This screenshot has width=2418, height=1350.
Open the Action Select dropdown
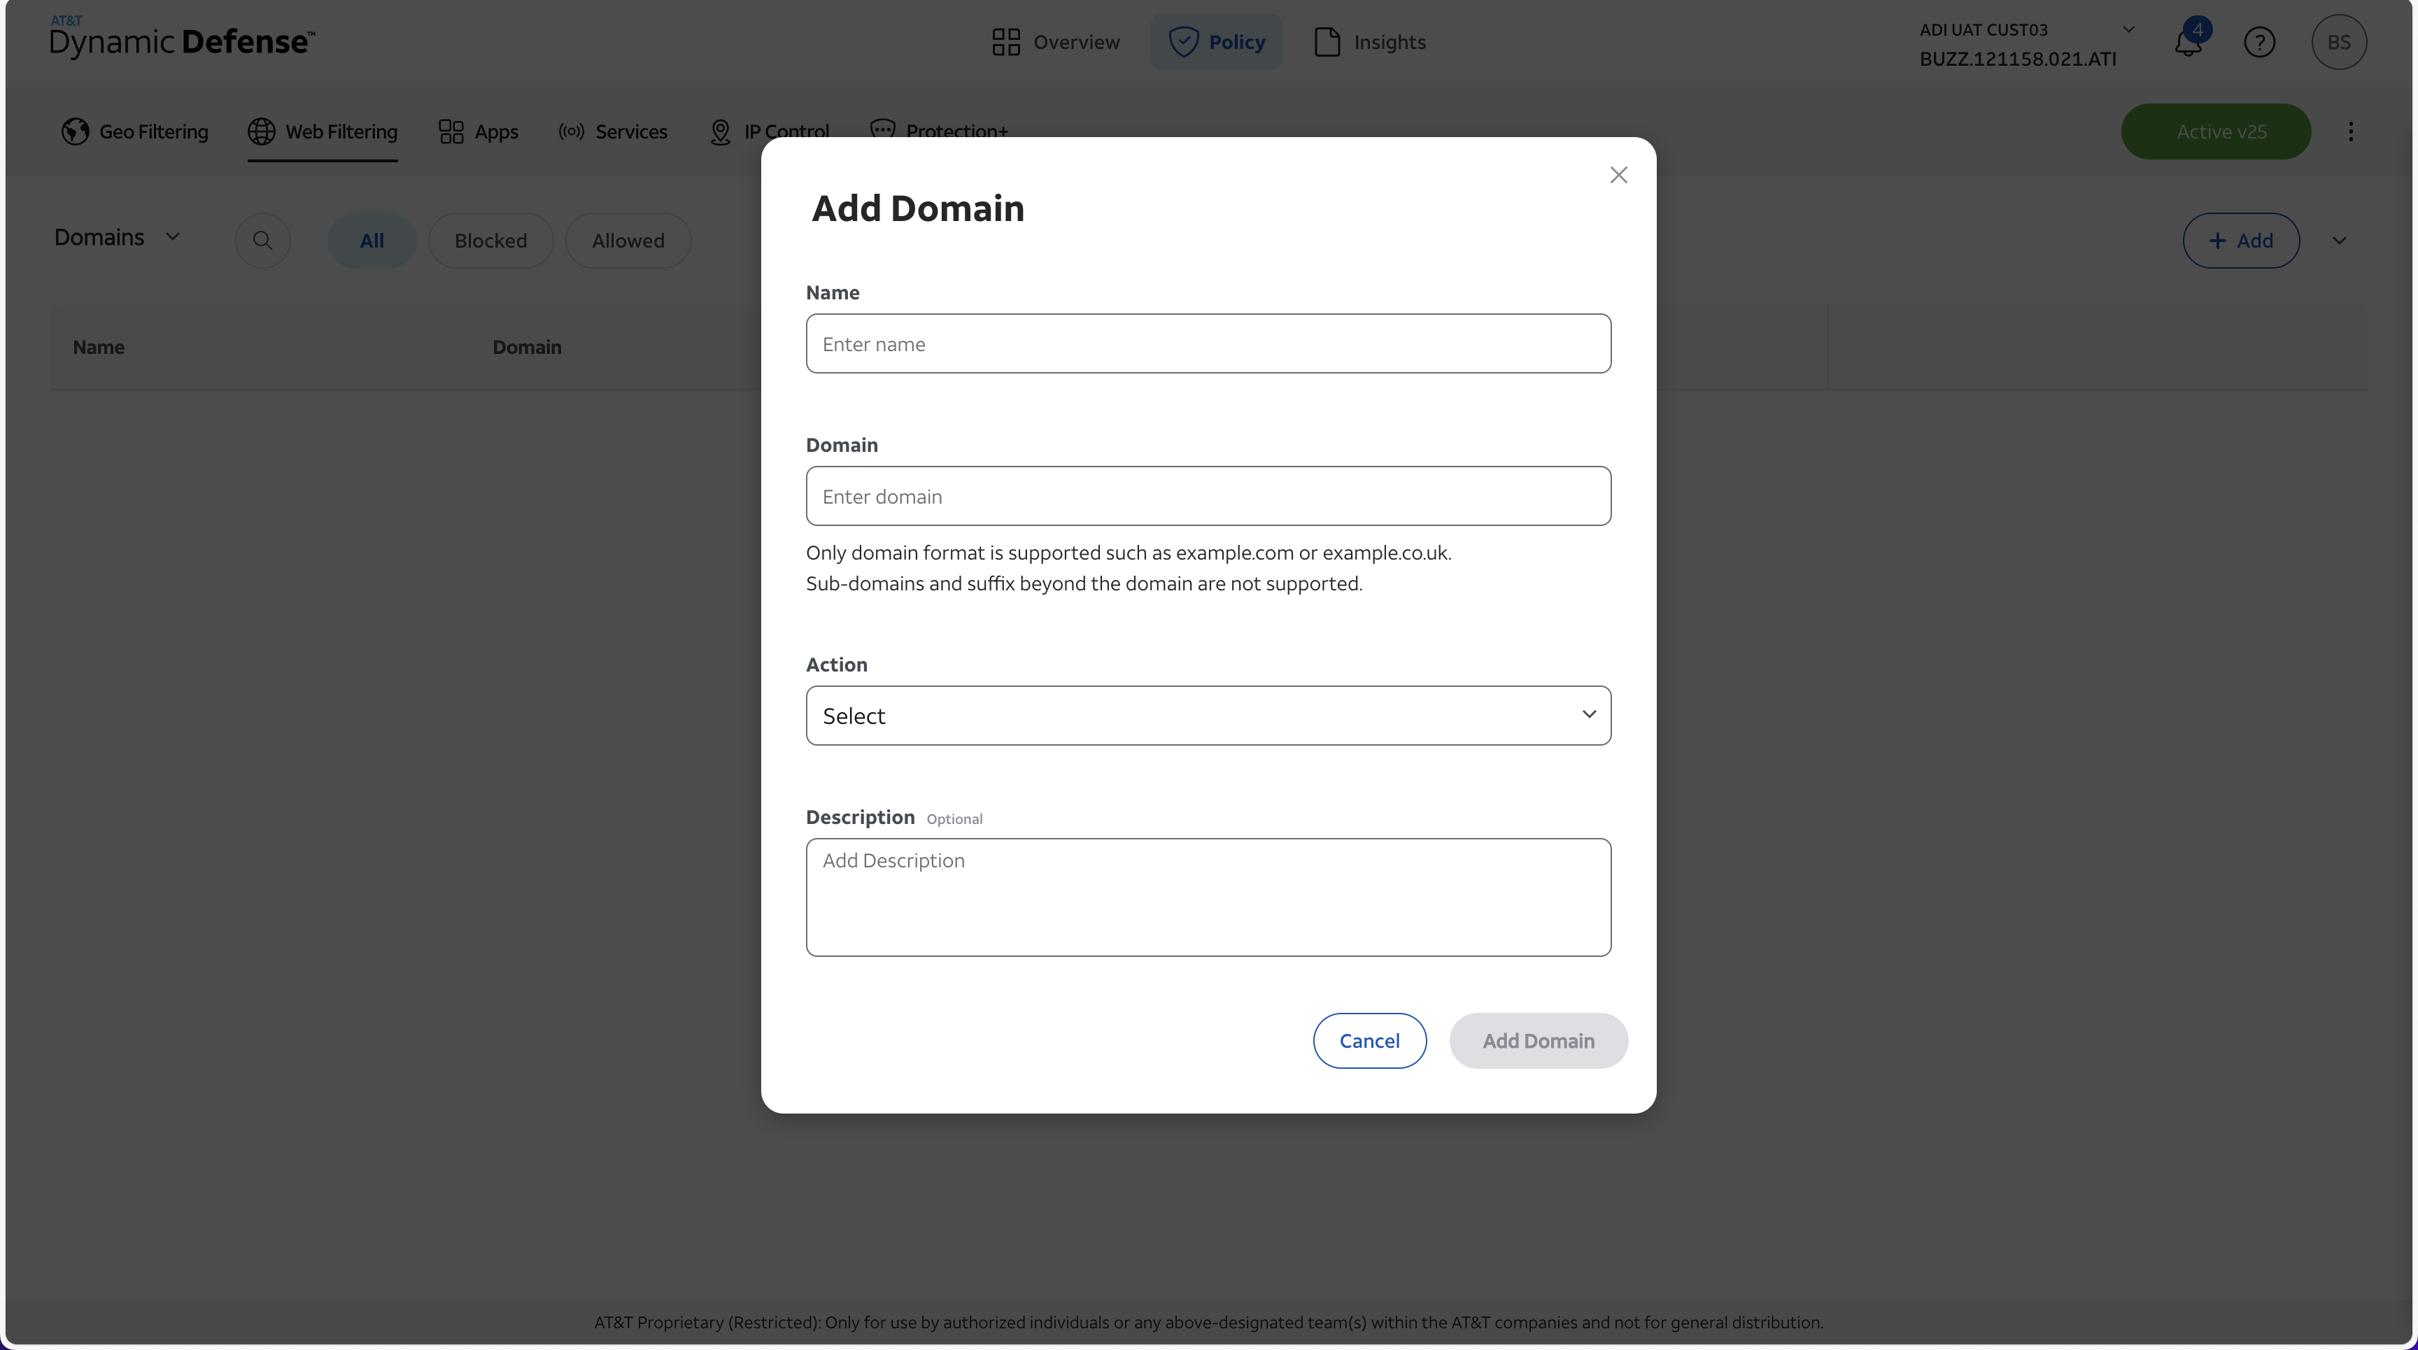click(x=1208, y=715)
